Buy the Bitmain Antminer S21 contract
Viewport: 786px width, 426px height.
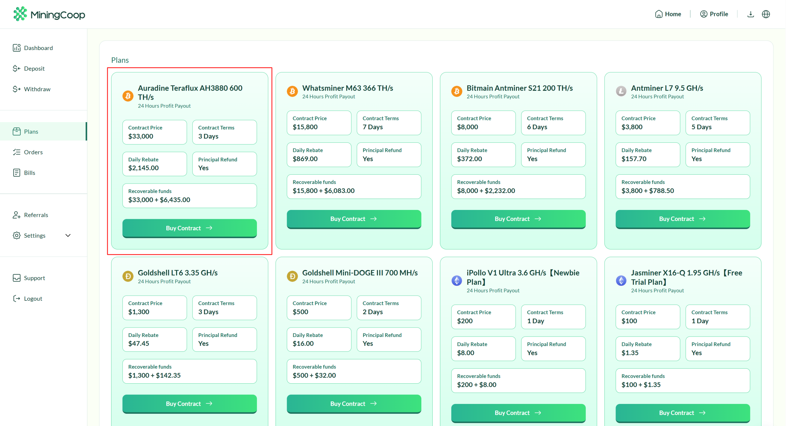[x=518, y=219]
